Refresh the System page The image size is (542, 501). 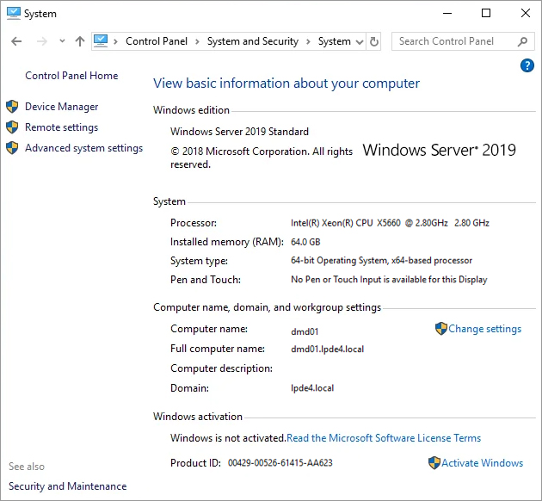coord(373,41)
